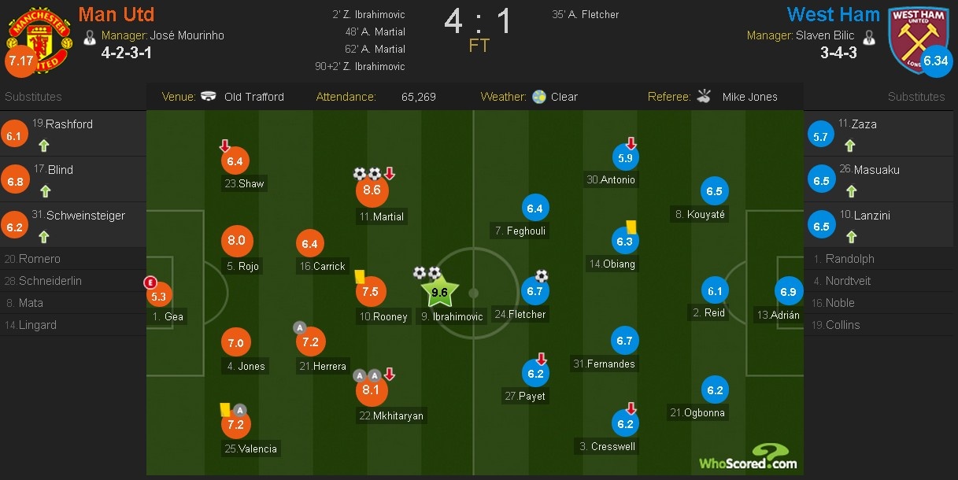Image resolution: width=958 pixels, height=480 pixels.
Task: Click the weather icon beside Clear
Action: [x=538, y=97]
